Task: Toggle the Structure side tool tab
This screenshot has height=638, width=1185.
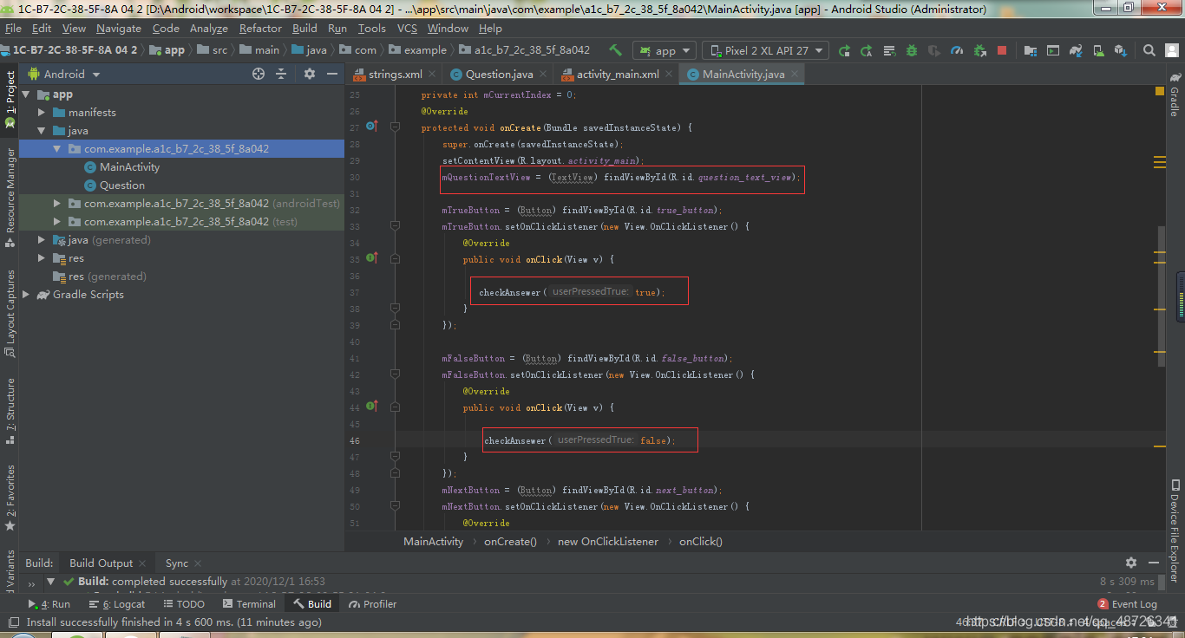Action: click(x=10, y=411)
